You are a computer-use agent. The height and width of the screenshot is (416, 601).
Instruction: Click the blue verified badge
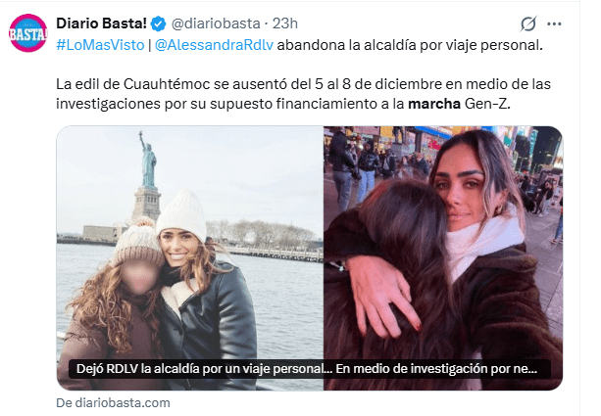158,23
